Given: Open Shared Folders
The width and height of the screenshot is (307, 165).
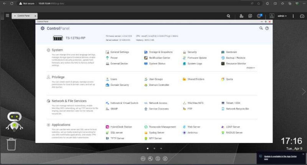Looking at the screenshot, I should pos(193,79).
